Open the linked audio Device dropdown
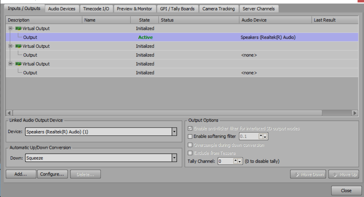Screen dimensions: 364x197 click(174, 132)
